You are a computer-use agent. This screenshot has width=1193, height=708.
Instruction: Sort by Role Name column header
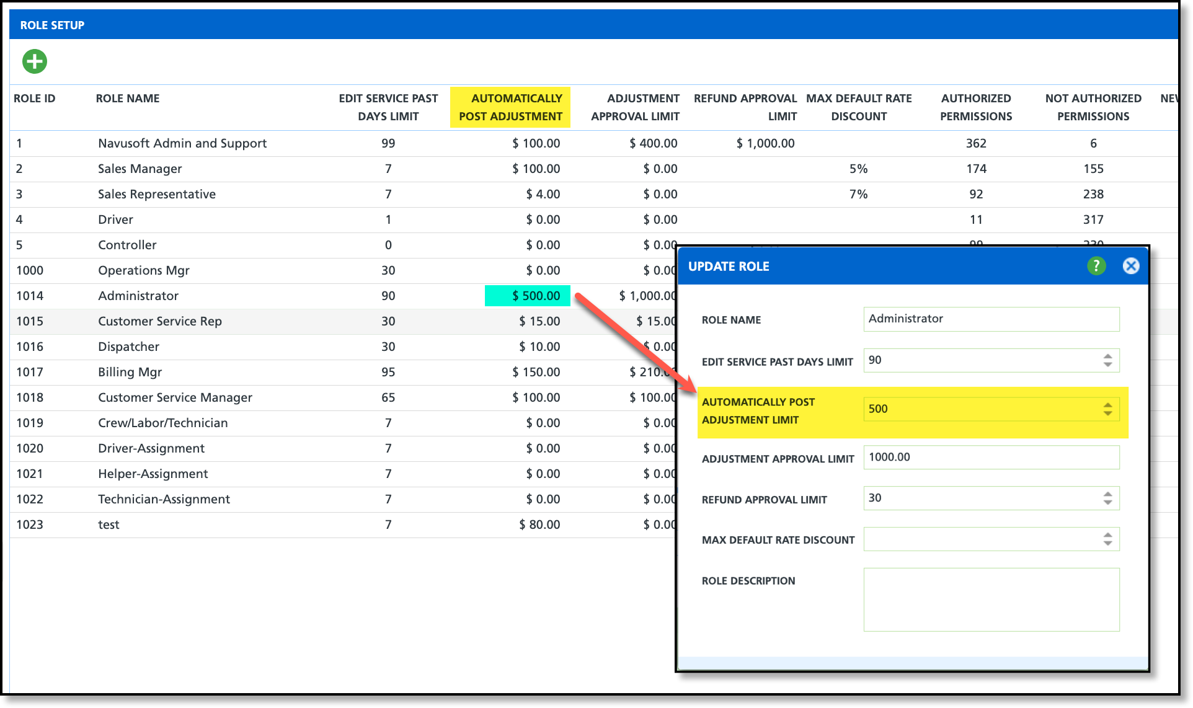128,99
